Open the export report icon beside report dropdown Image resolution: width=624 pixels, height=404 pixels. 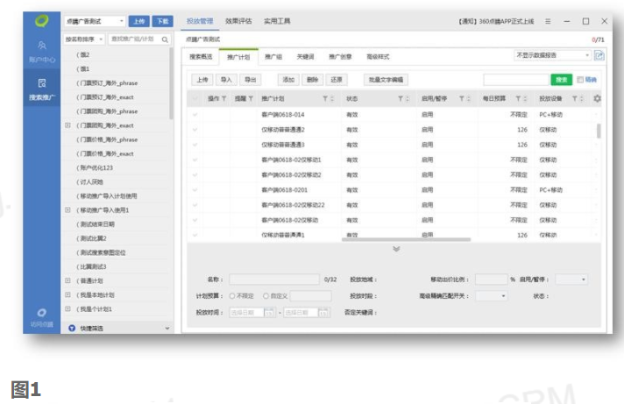pos(599,55)
